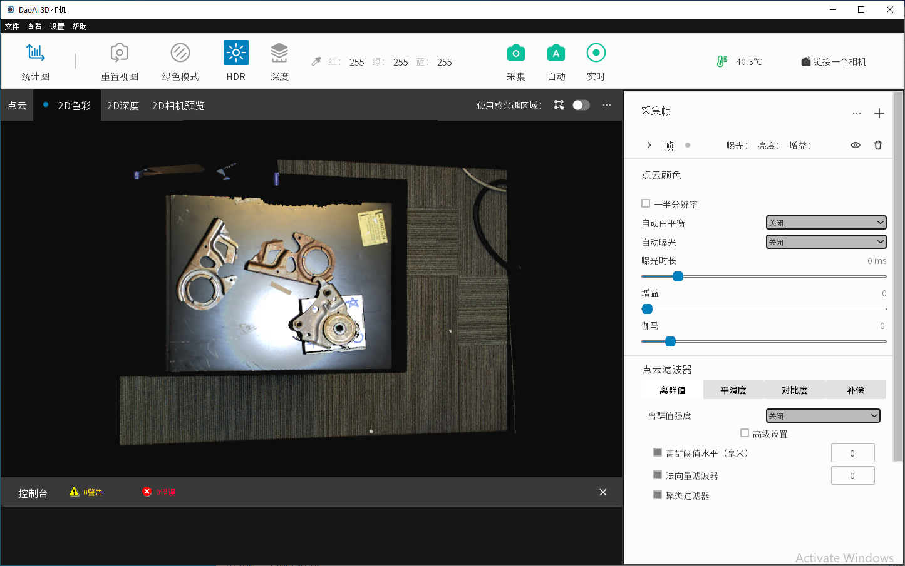Pick color with the eyedropper icon

316,61
